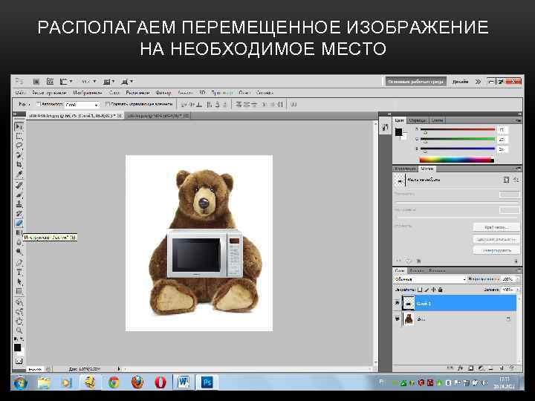Create a new group in Layers panel
Viewport: 535px width, 401px height.
[x=491, y=368]
